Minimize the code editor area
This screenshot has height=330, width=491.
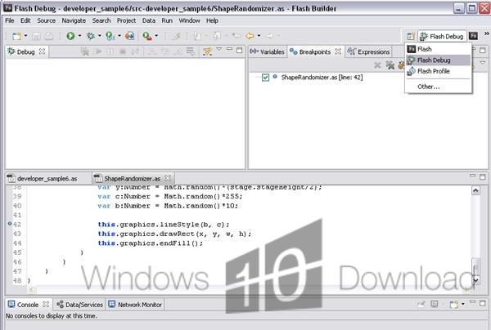472,176
